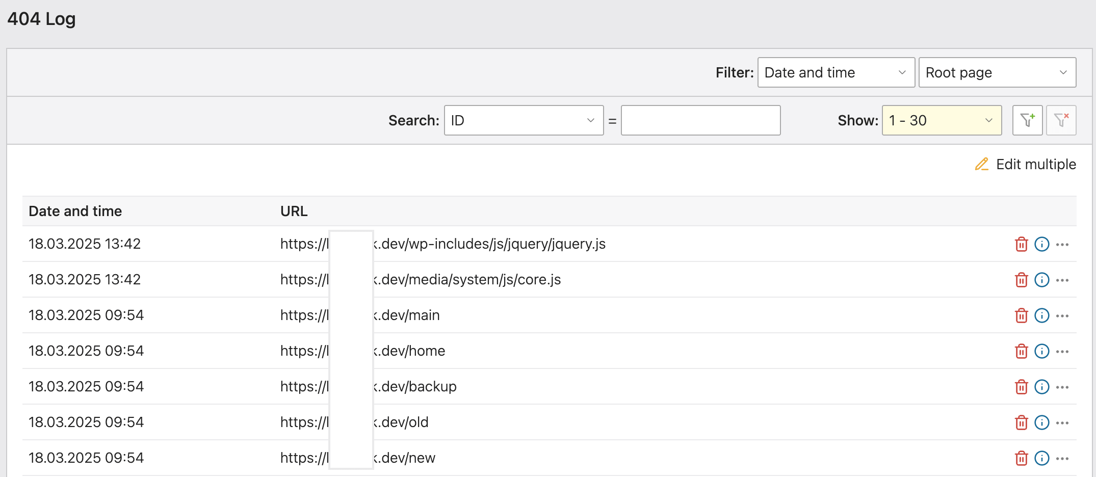Delete the /home log entry

coord(1021,352)
